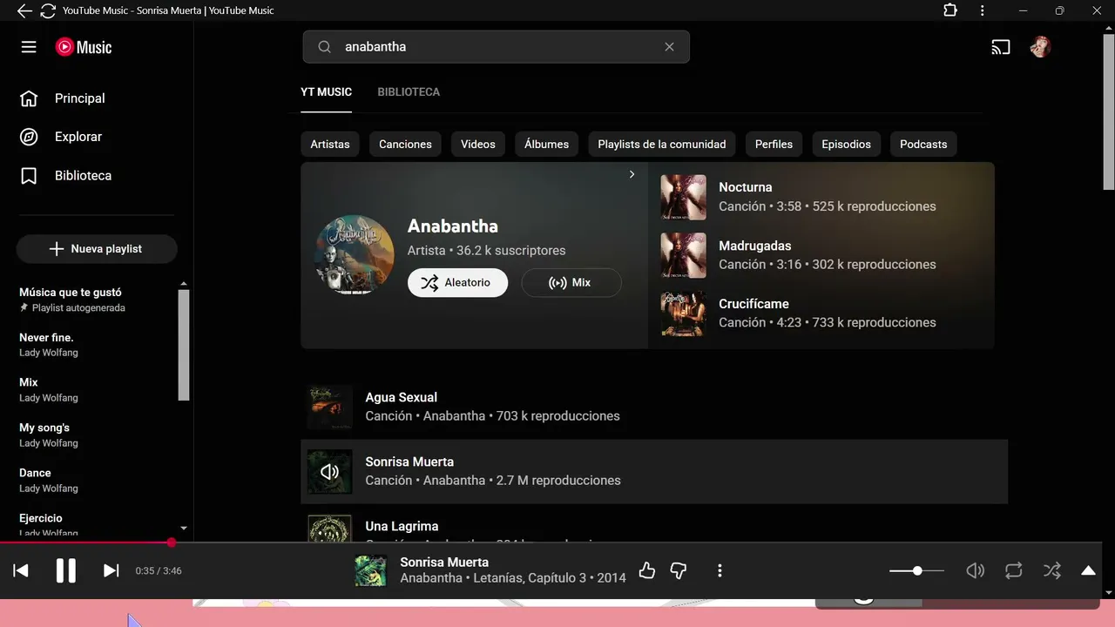
Task: Filter results by Perfiles
Action: click(774, 145)
